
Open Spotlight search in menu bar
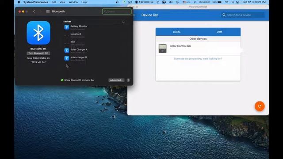coord(233,2)
